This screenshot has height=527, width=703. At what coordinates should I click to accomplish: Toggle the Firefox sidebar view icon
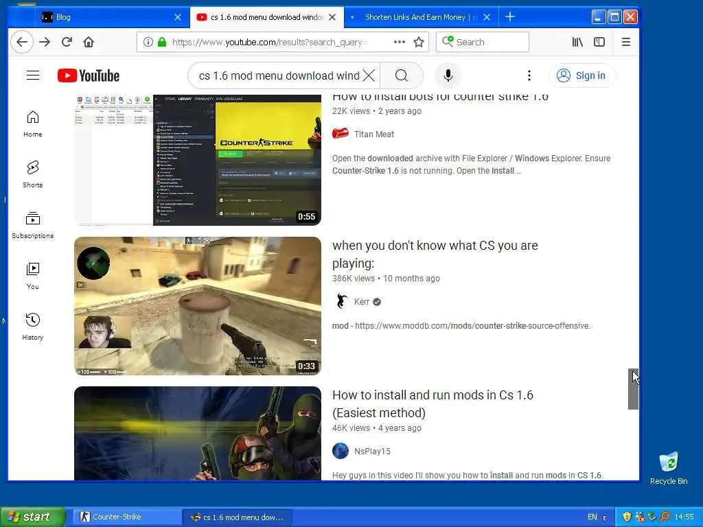click(599, 42)
